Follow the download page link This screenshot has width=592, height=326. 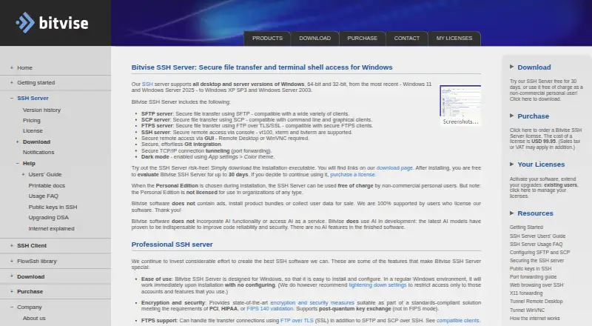point(394,168)
